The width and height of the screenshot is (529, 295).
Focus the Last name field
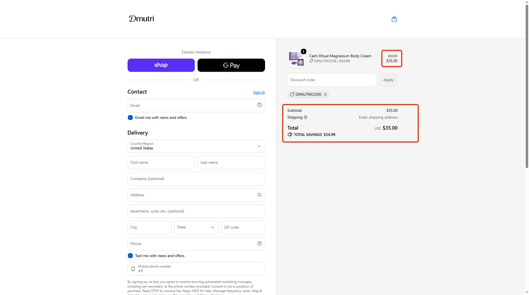pos(231,163)
